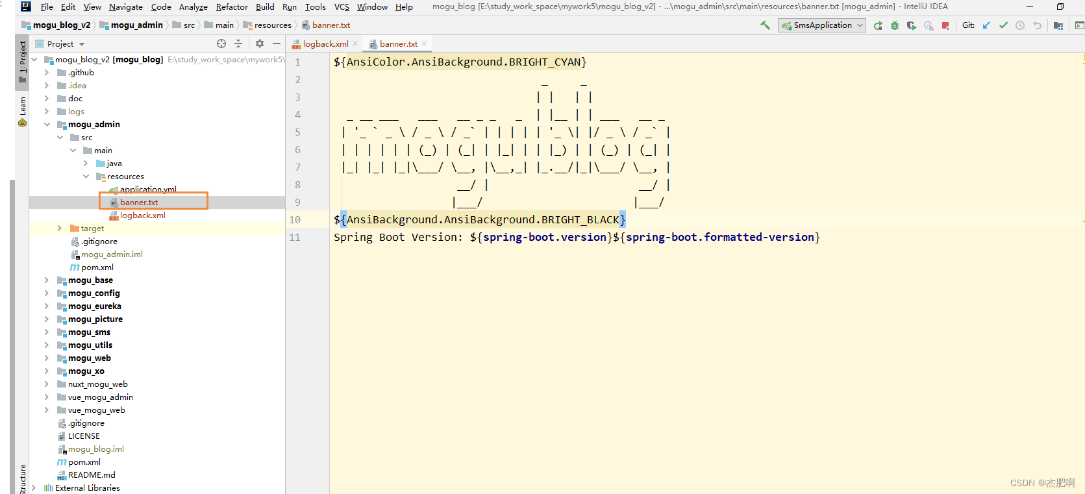This screenshot has width=1085, height=494.
Task: Select the LICENSE file
Action: click(x=83, y=436)
